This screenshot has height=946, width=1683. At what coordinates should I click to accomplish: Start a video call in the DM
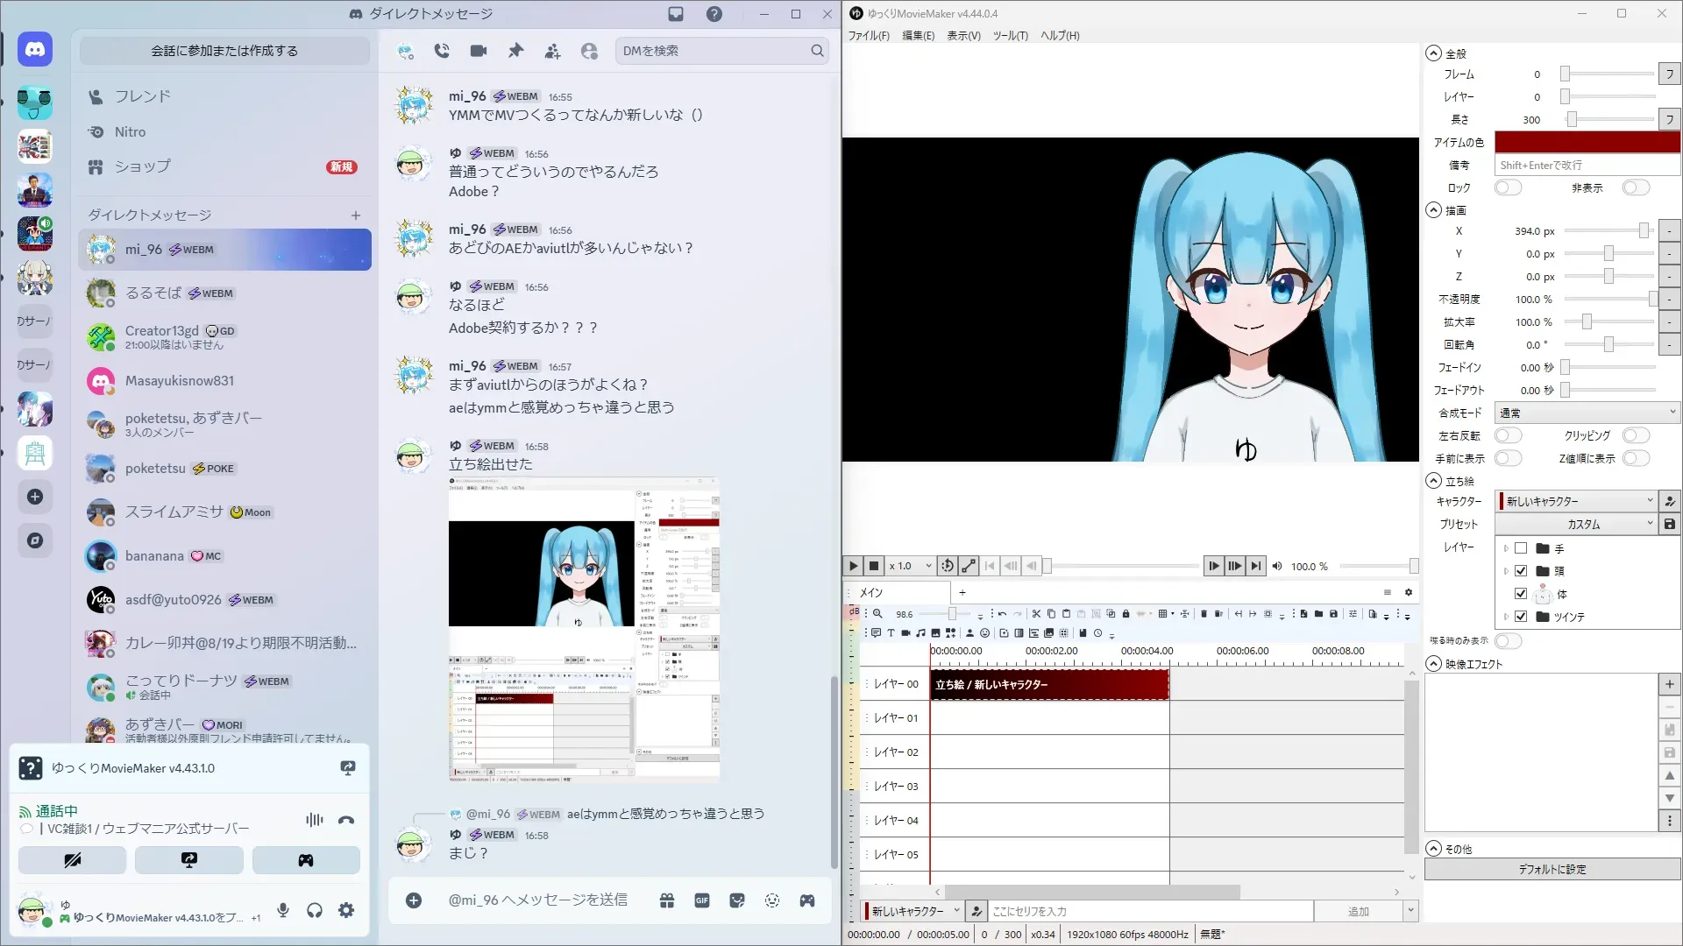pyautogui.click(x=479, y=51)
